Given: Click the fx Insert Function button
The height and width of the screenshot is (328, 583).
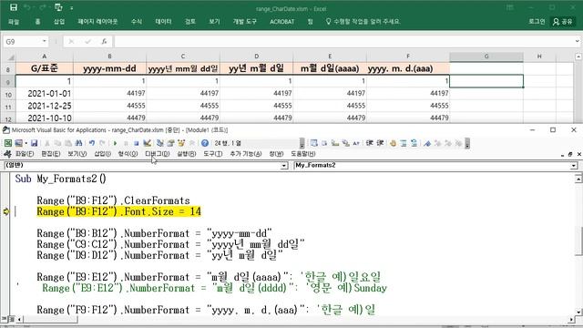Looking at the screenshot, I should [x=104, y=41].
